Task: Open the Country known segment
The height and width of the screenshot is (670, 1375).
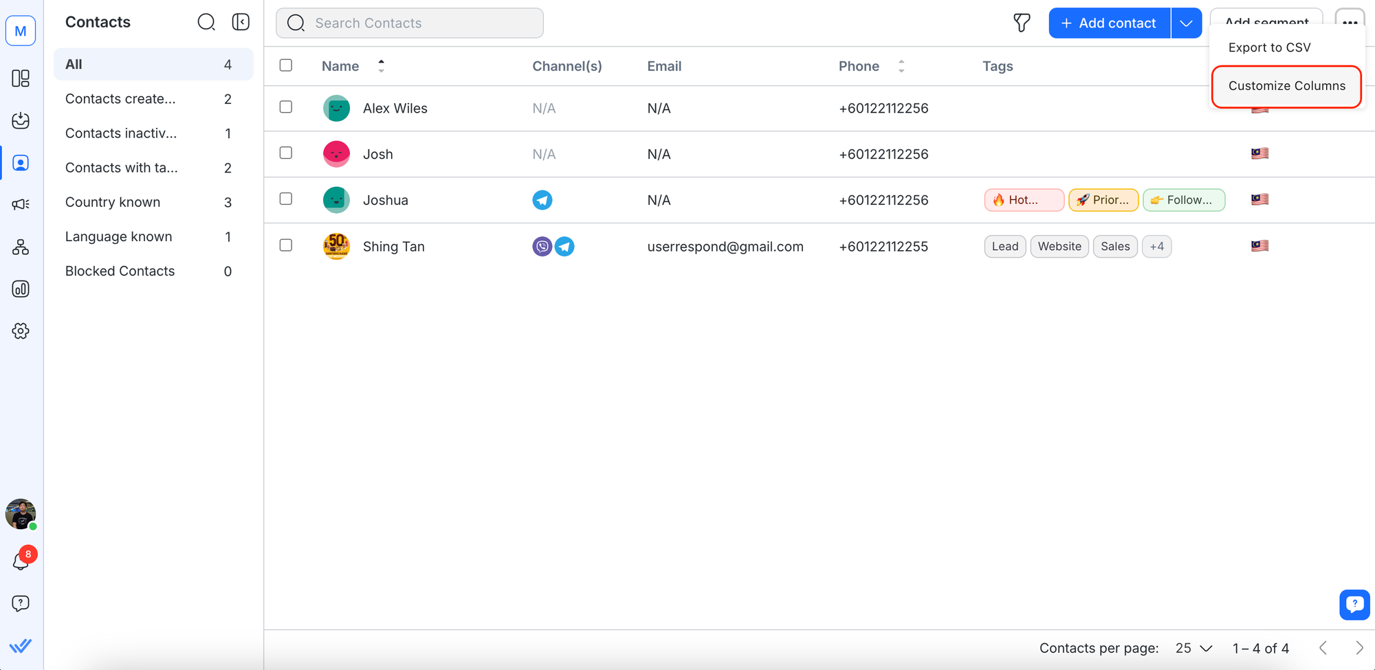Action: tap(113, 202)
